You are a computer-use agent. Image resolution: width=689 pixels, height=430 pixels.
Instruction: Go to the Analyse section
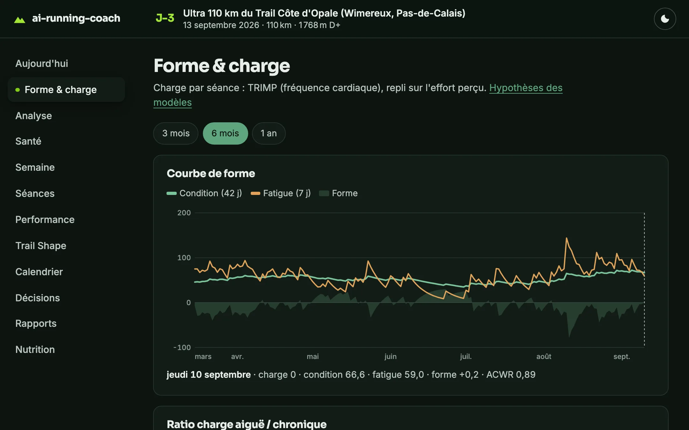33,116
